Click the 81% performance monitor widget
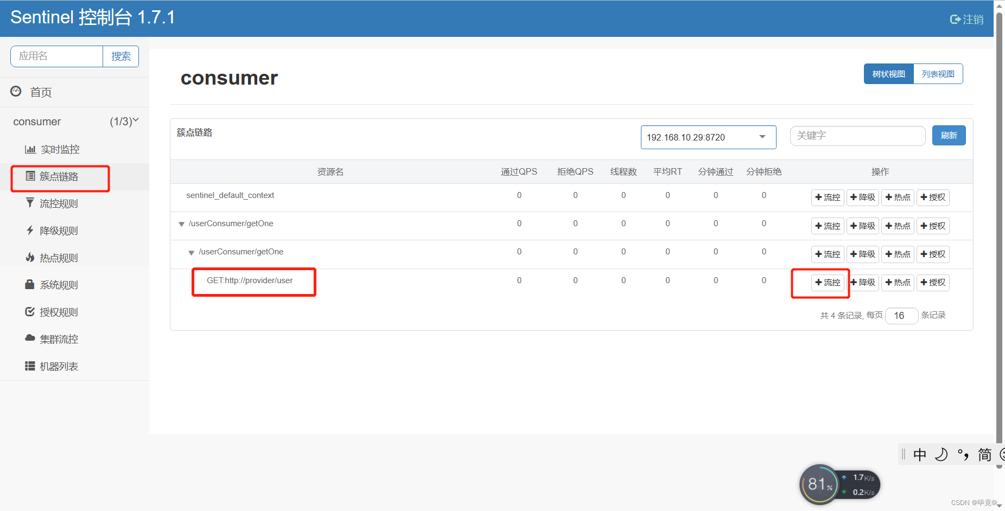Image resolution: width=1005 pixels, height=511 pixels. [x=819, y=484]
